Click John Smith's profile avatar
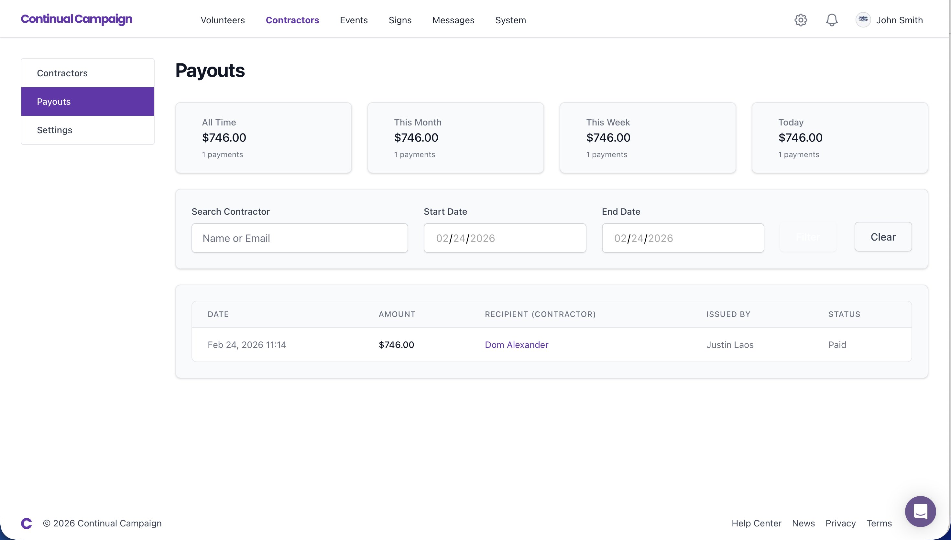951x540 pixels. [863, 20]
